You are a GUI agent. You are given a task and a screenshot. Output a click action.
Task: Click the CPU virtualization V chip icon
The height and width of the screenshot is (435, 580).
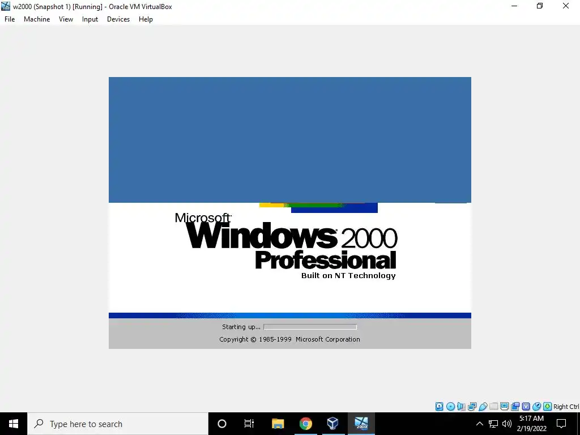(x=526, y=407)
